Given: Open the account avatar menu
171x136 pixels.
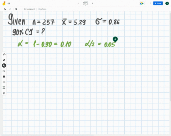Looking at the screenshot, I should click(x=167, y=4).
